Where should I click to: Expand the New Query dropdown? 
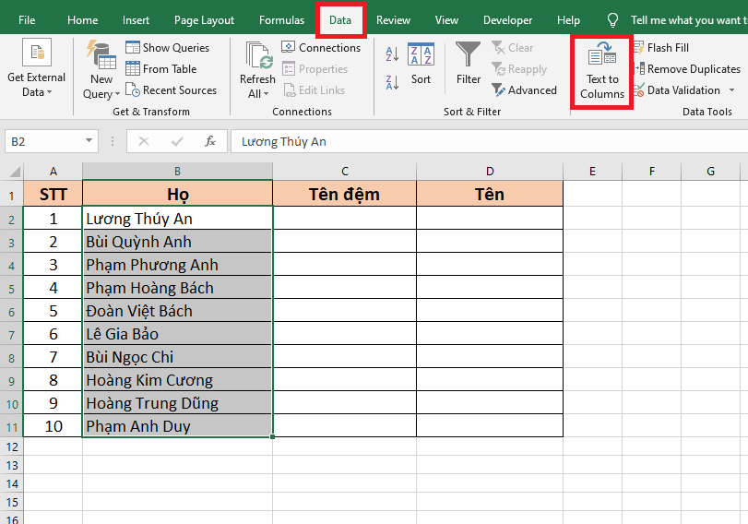click(x=101, y=94)
